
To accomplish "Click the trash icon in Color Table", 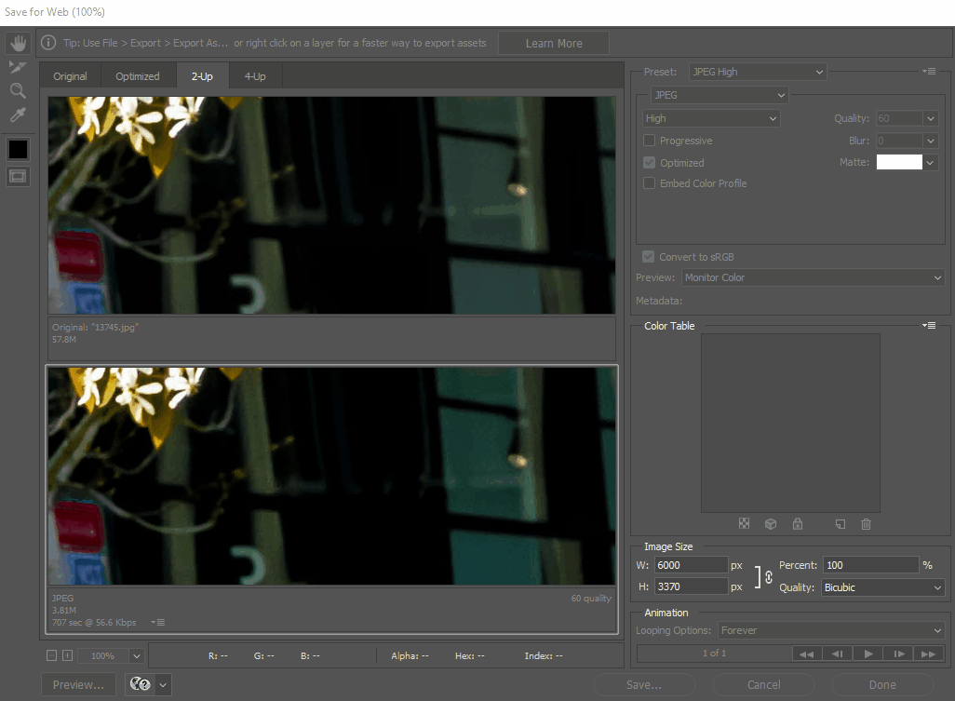I will [x=866, y=524].
